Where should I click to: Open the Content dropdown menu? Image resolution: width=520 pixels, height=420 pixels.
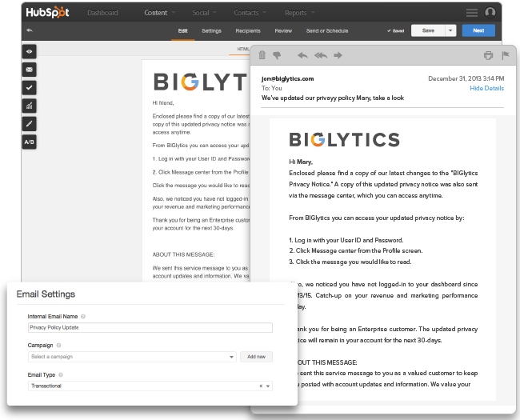click(159, 13)
